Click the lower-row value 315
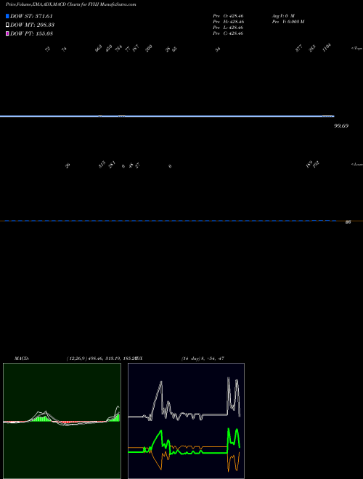Viewport: 363px width, 479px height. point(102,165)
